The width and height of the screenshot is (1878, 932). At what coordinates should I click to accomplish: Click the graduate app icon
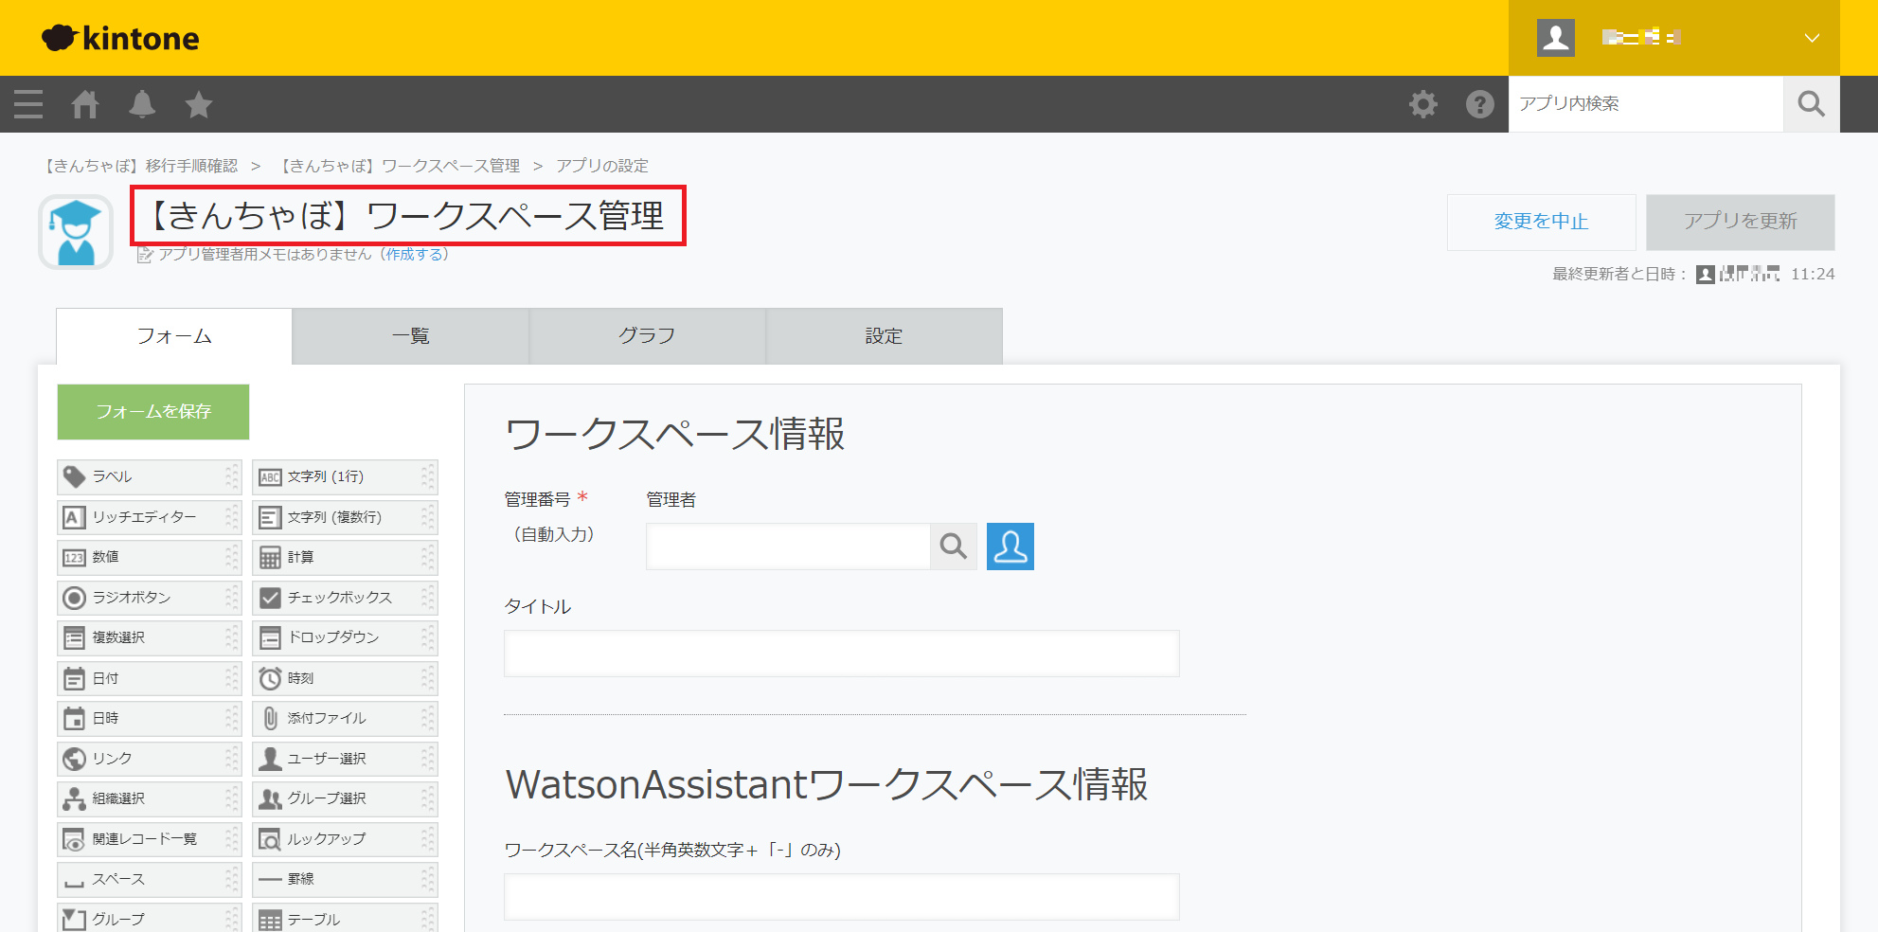(x=76, y=232)
